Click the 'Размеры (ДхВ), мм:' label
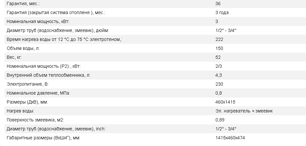 tap(27, 102)
